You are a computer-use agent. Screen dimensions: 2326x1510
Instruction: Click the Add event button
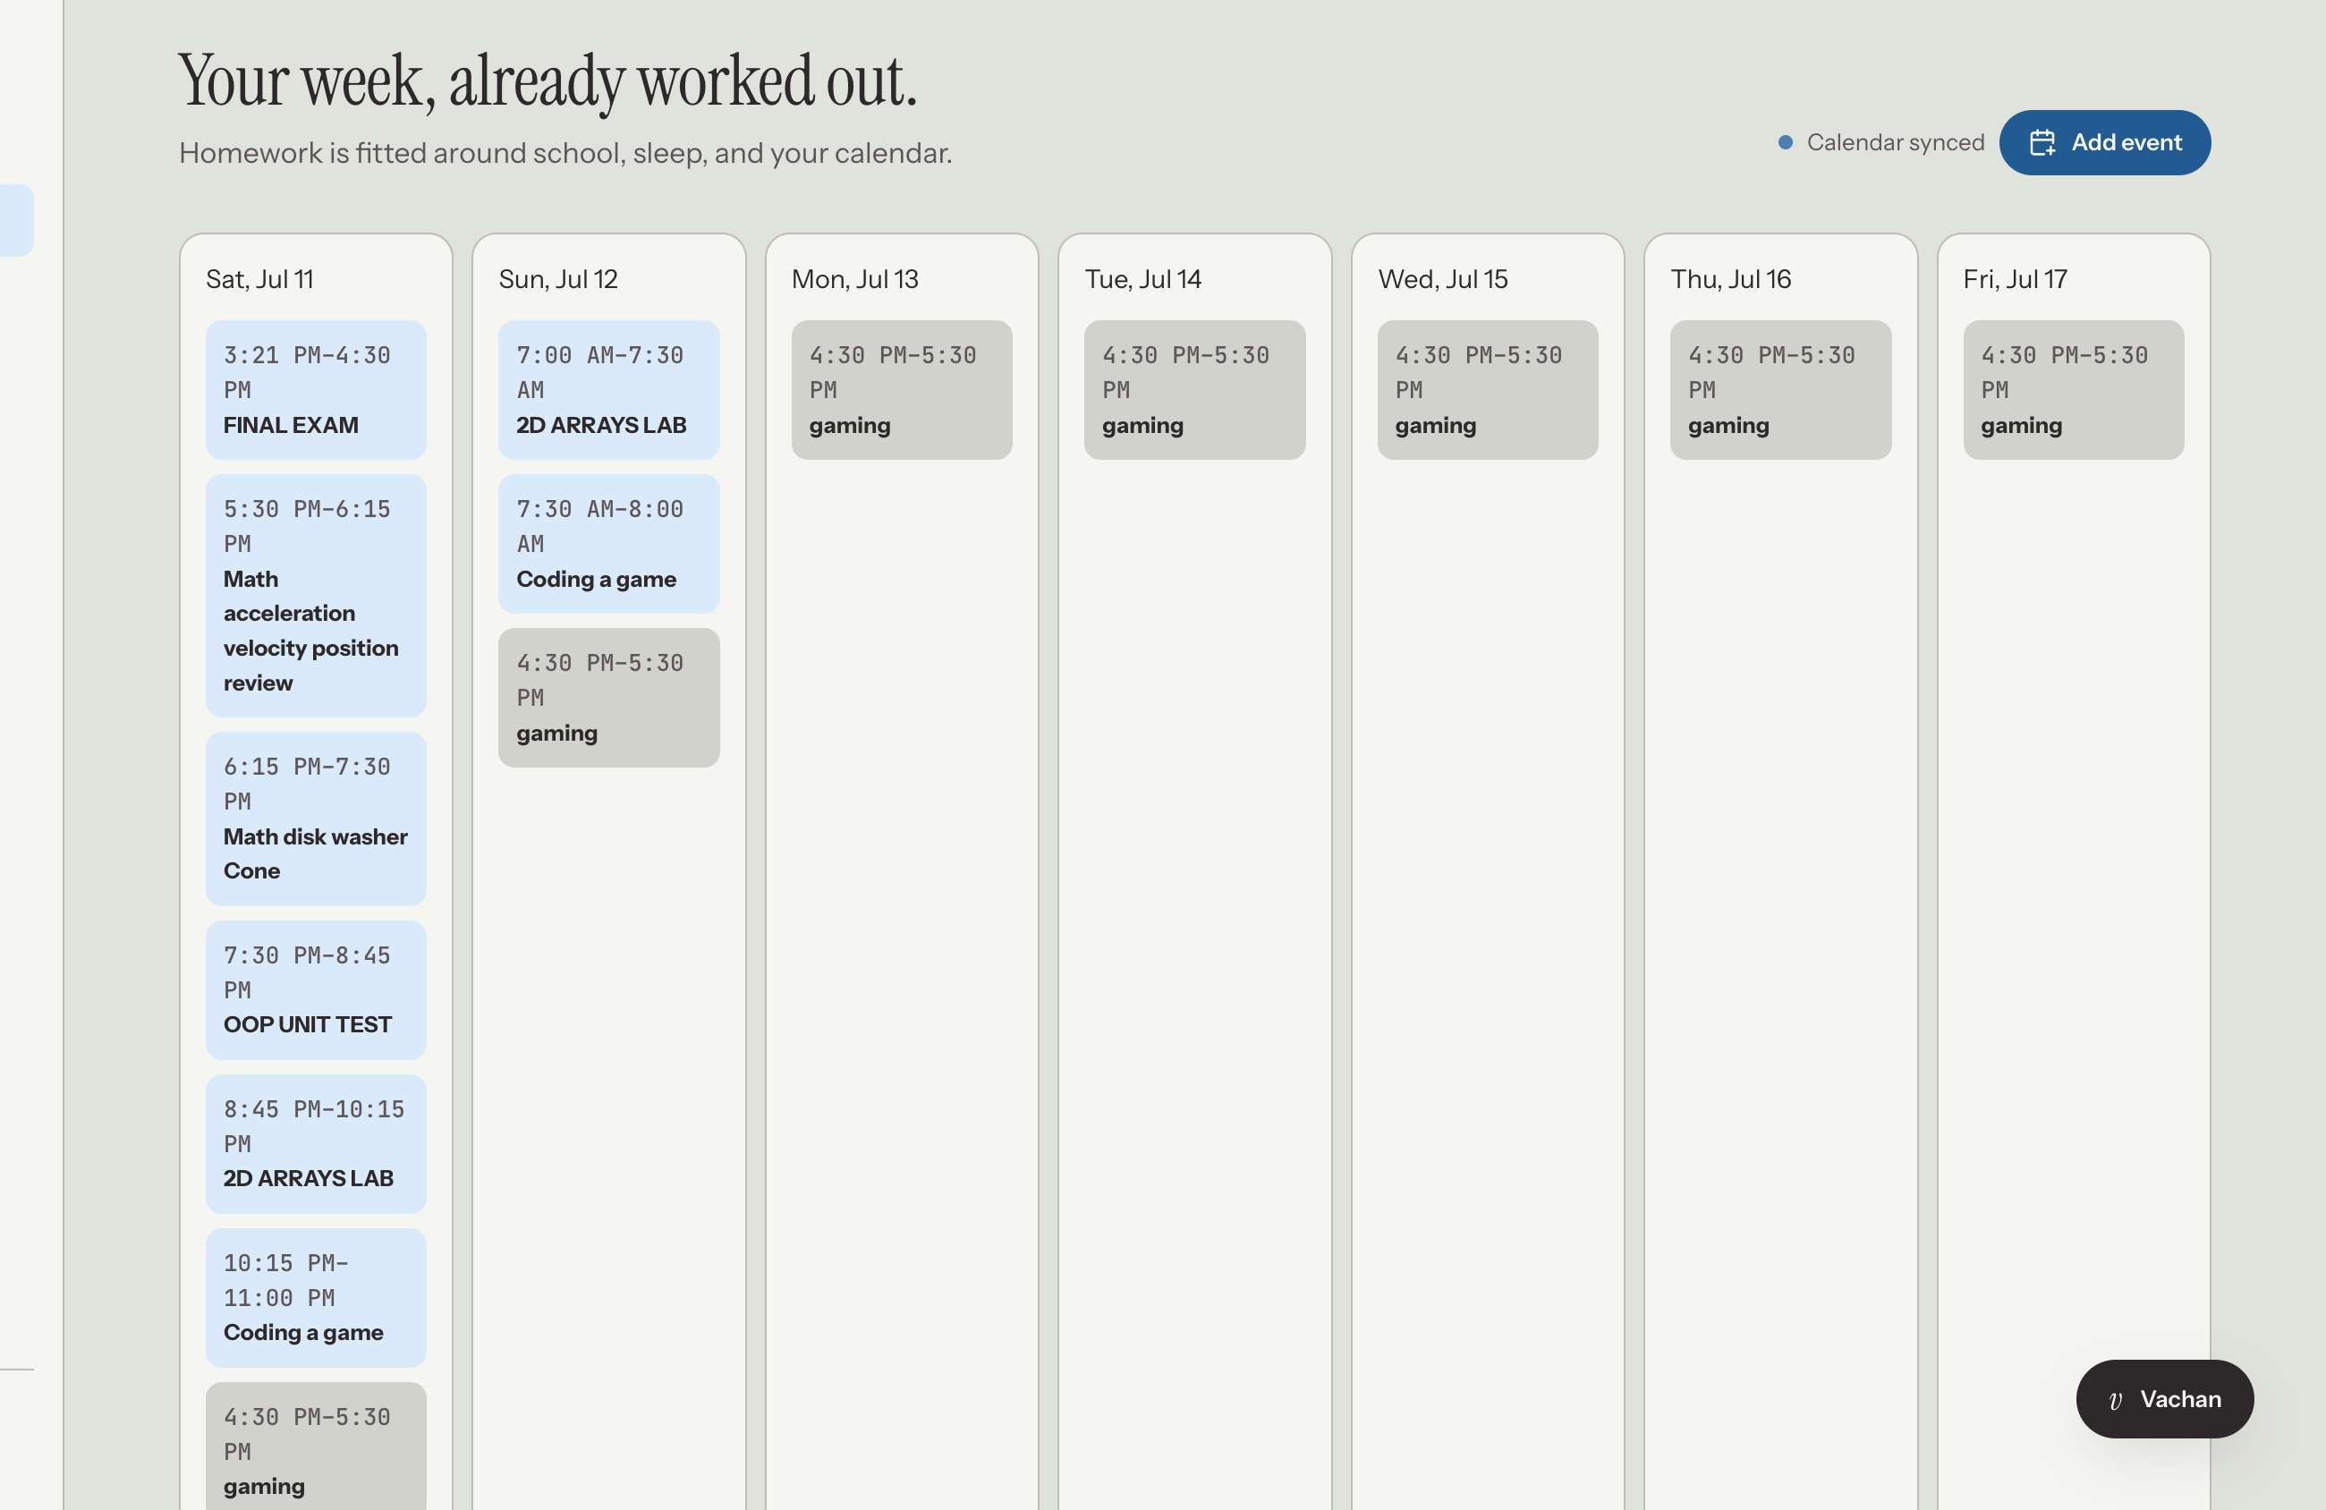[2104, 143]
